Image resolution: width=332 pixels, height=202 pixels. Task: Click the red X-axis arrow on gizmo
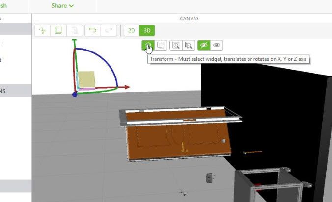pyautogui.click(x=127, y=87)
